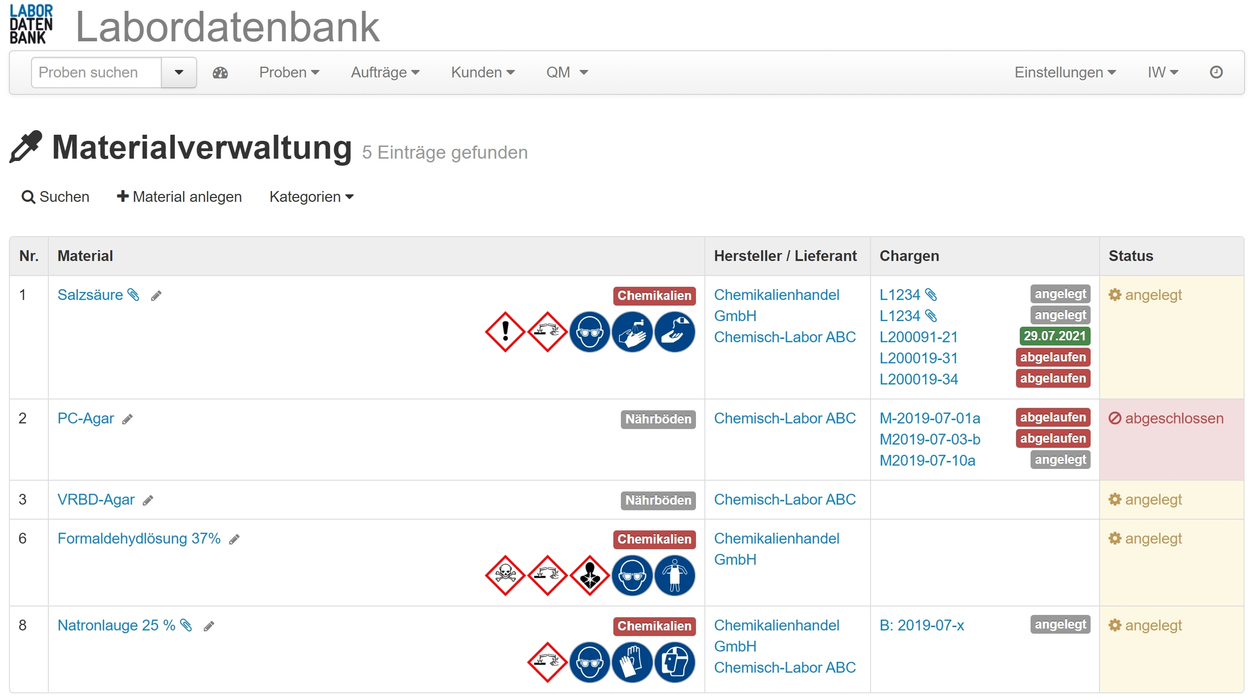The height and width of the screenshot is (698, 1253).
Task: Click the exclamation mark hazard symbol for Salzsäure
Action: point(505,332)
